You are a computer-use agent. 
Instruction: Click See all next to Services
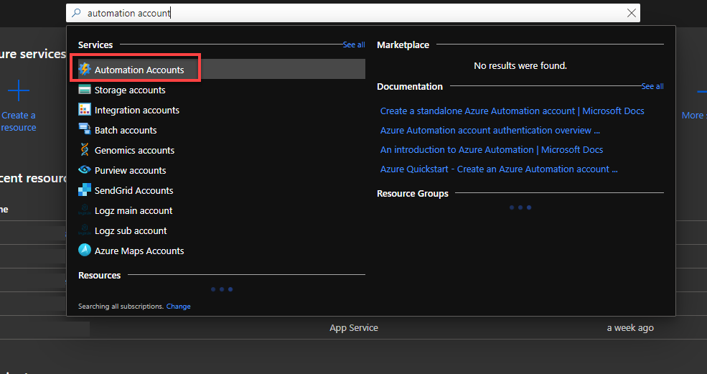click(354, 45)
